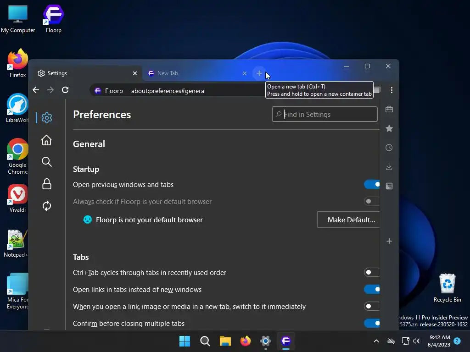Open the clock showing 9:42 AM

tap(439, 341)
